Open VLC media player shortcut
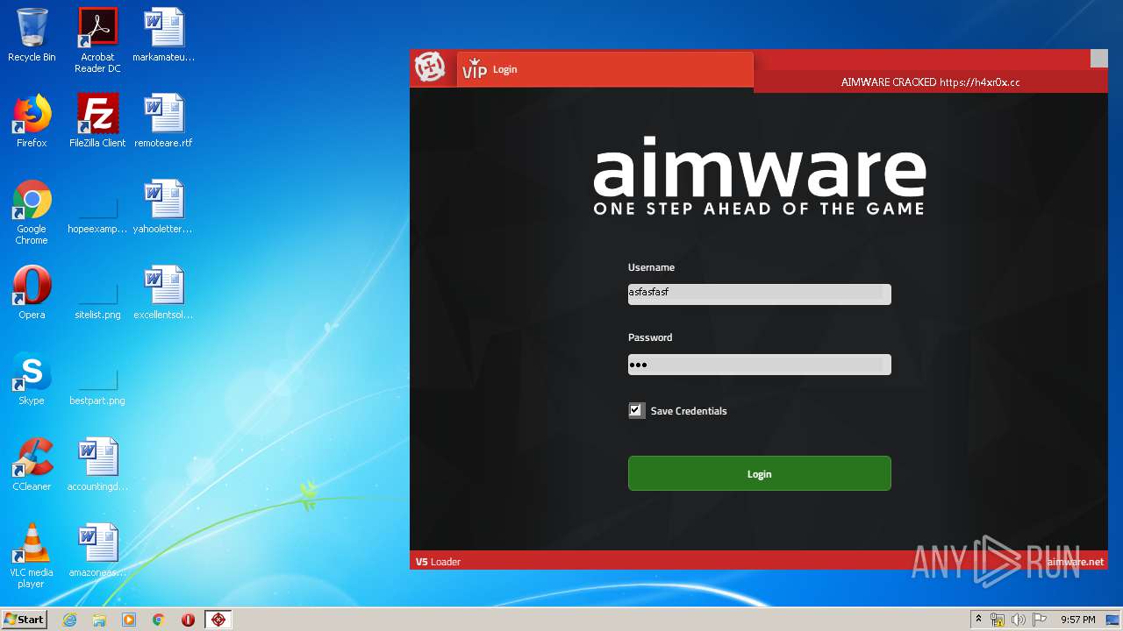Image resolution: width=1123 pixels, height=631 pixels. (x=32, y=556)
